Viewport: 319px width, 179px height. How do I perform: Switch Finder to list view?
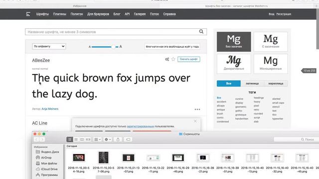click(76, 139)
